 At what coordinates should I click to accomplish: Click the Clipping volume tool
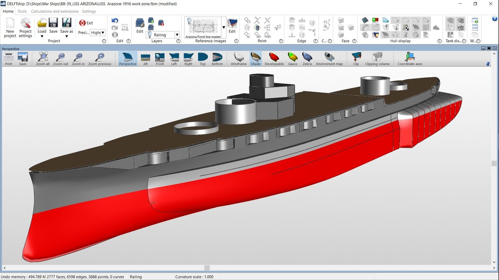(377, 58)
